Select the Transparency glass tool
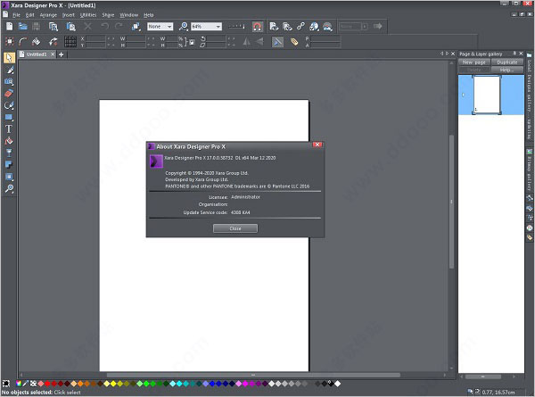 [x=9, y=153]
